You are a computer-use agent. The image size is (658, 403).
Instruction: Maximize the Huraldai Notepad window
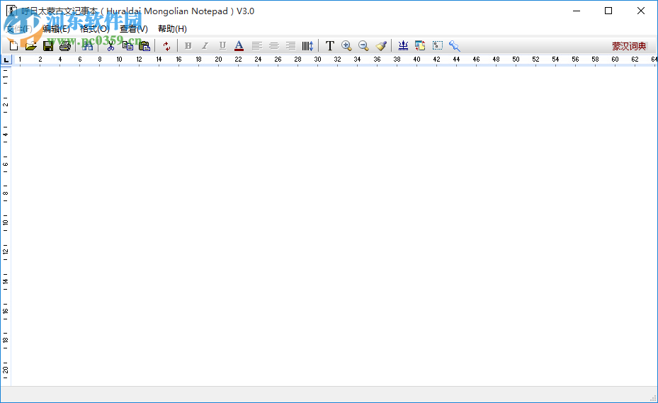coord(608,11)
